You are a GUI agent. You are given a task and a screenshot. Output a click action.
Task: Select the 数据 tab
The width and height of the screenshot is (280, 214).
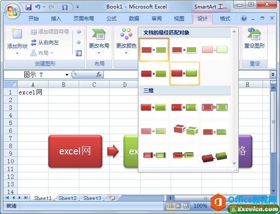[x=134, y=19]
